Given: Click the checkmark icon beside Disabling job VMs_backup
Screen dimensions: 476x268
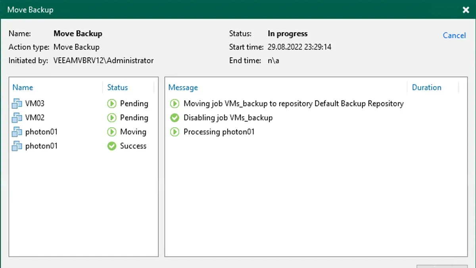Looking at the screenshot, I should pos(174,118).
